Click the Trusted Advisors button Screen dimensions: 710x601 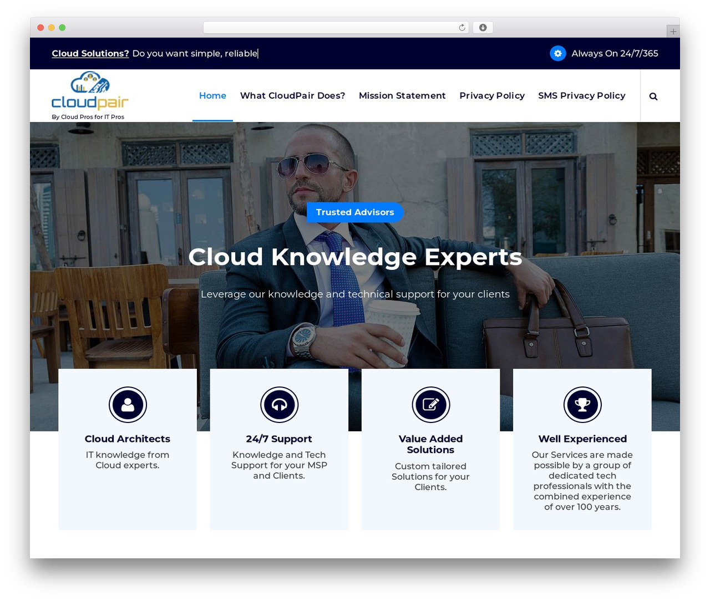tap(355, 212)
